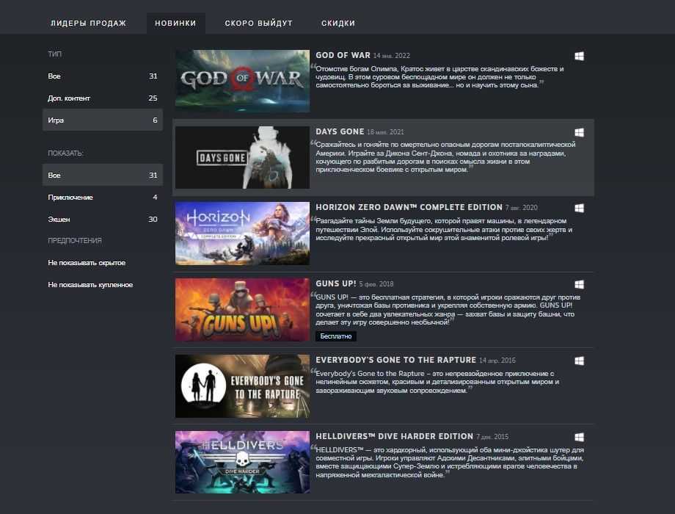Screen dimensions: 675x514
Task: Click Guns Up! description text
Action: (x=448, y=310)
